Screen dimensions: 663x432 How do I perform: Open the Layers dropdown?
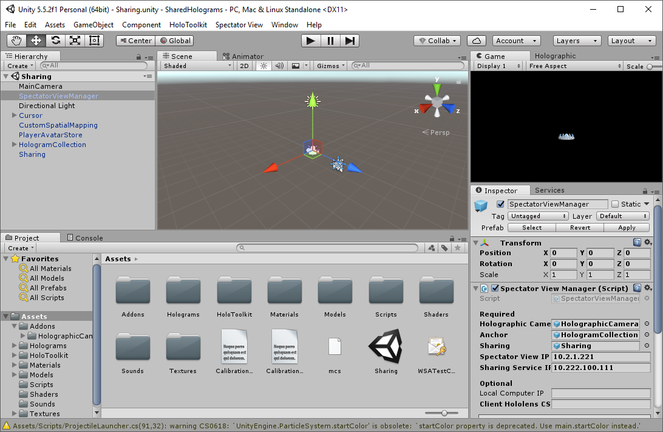577,41
